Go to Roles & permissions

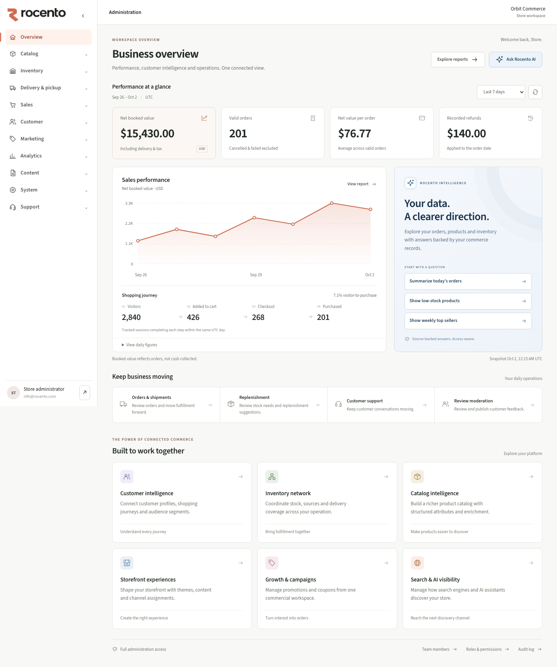click(x=487, y=649)
